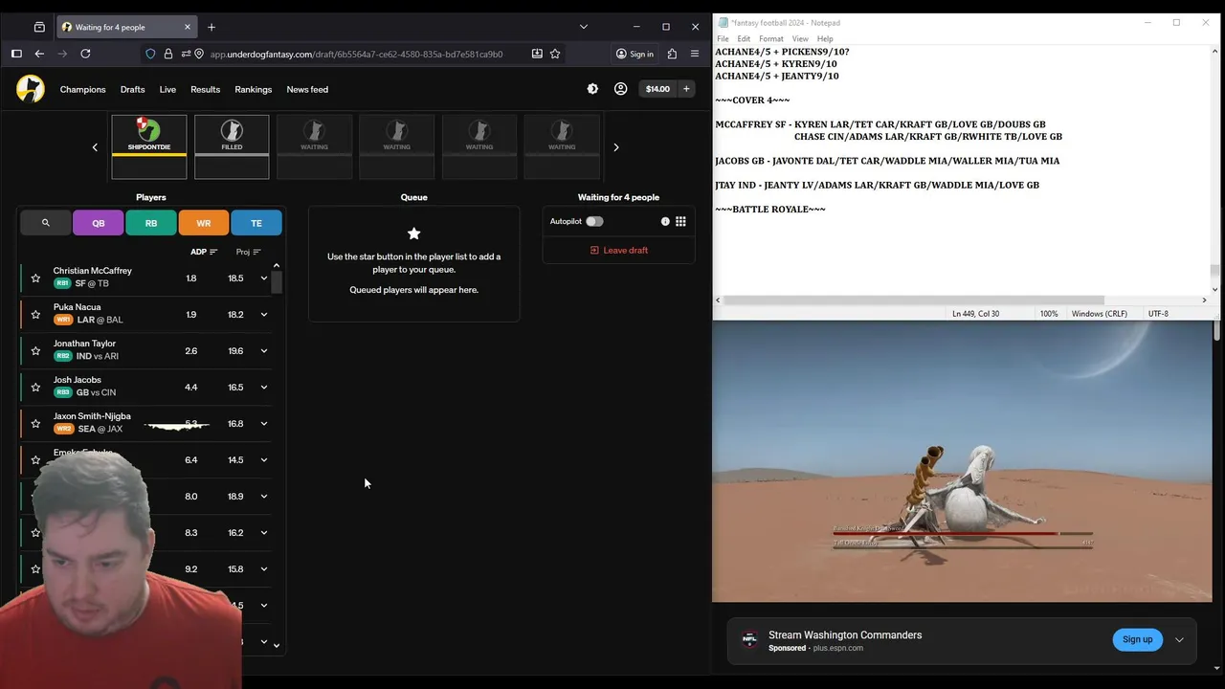Sort players by Proj column

click(x=249, y=252)
